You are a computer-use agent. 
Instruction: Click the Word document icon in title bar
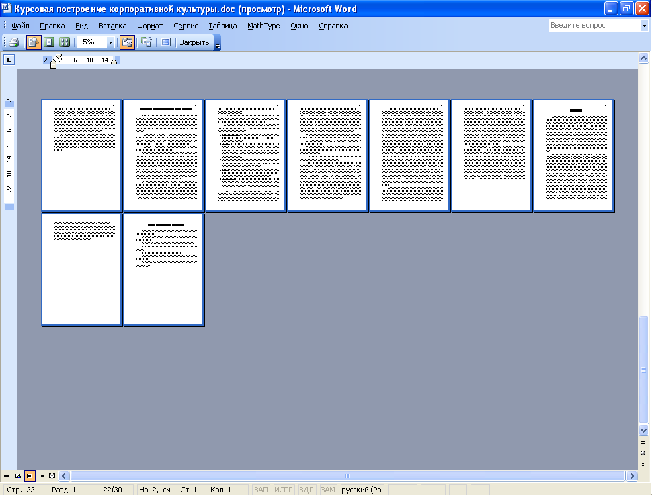click(x=7, y=8)
